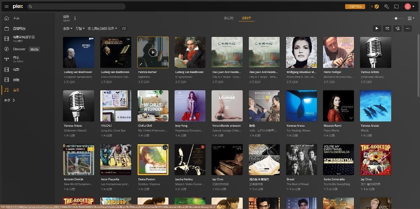This screenshot has width=420, height=209.
Task: Play the Patricia Barber Nightclub album overlay
Action: [153, 52]
